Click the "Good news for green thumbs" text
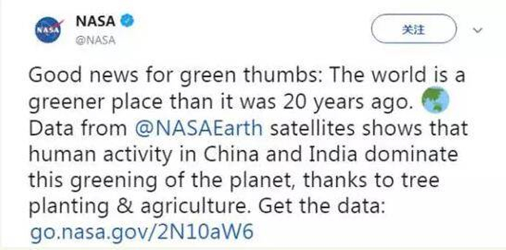Image resolution: width=506 pixels, height=250 pixels. (149, 76)
